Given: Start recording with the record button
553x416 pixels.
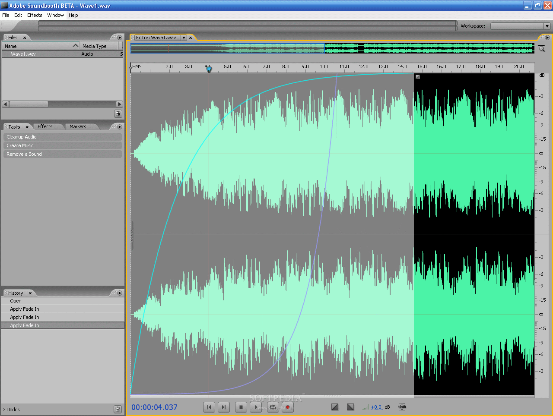Looking at the screenshot, I should click(x=288, y=407).
